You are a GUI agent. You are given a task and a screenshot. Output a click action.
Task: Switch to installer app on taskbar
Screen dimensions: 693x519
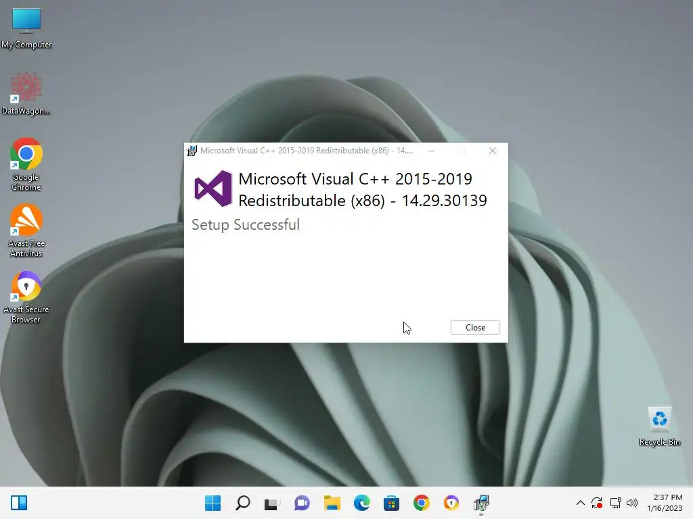pos(481,503)
